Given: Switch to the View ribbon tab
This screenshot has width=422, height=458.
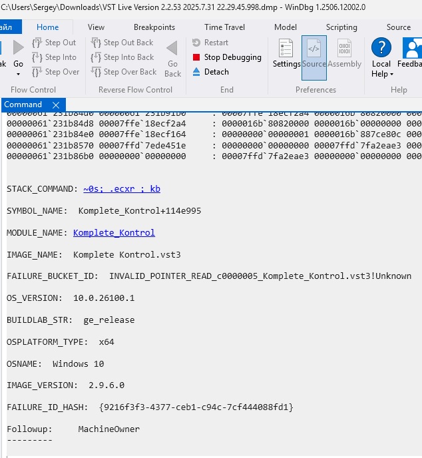Looking at the screenshot, I should click(96, 27).
